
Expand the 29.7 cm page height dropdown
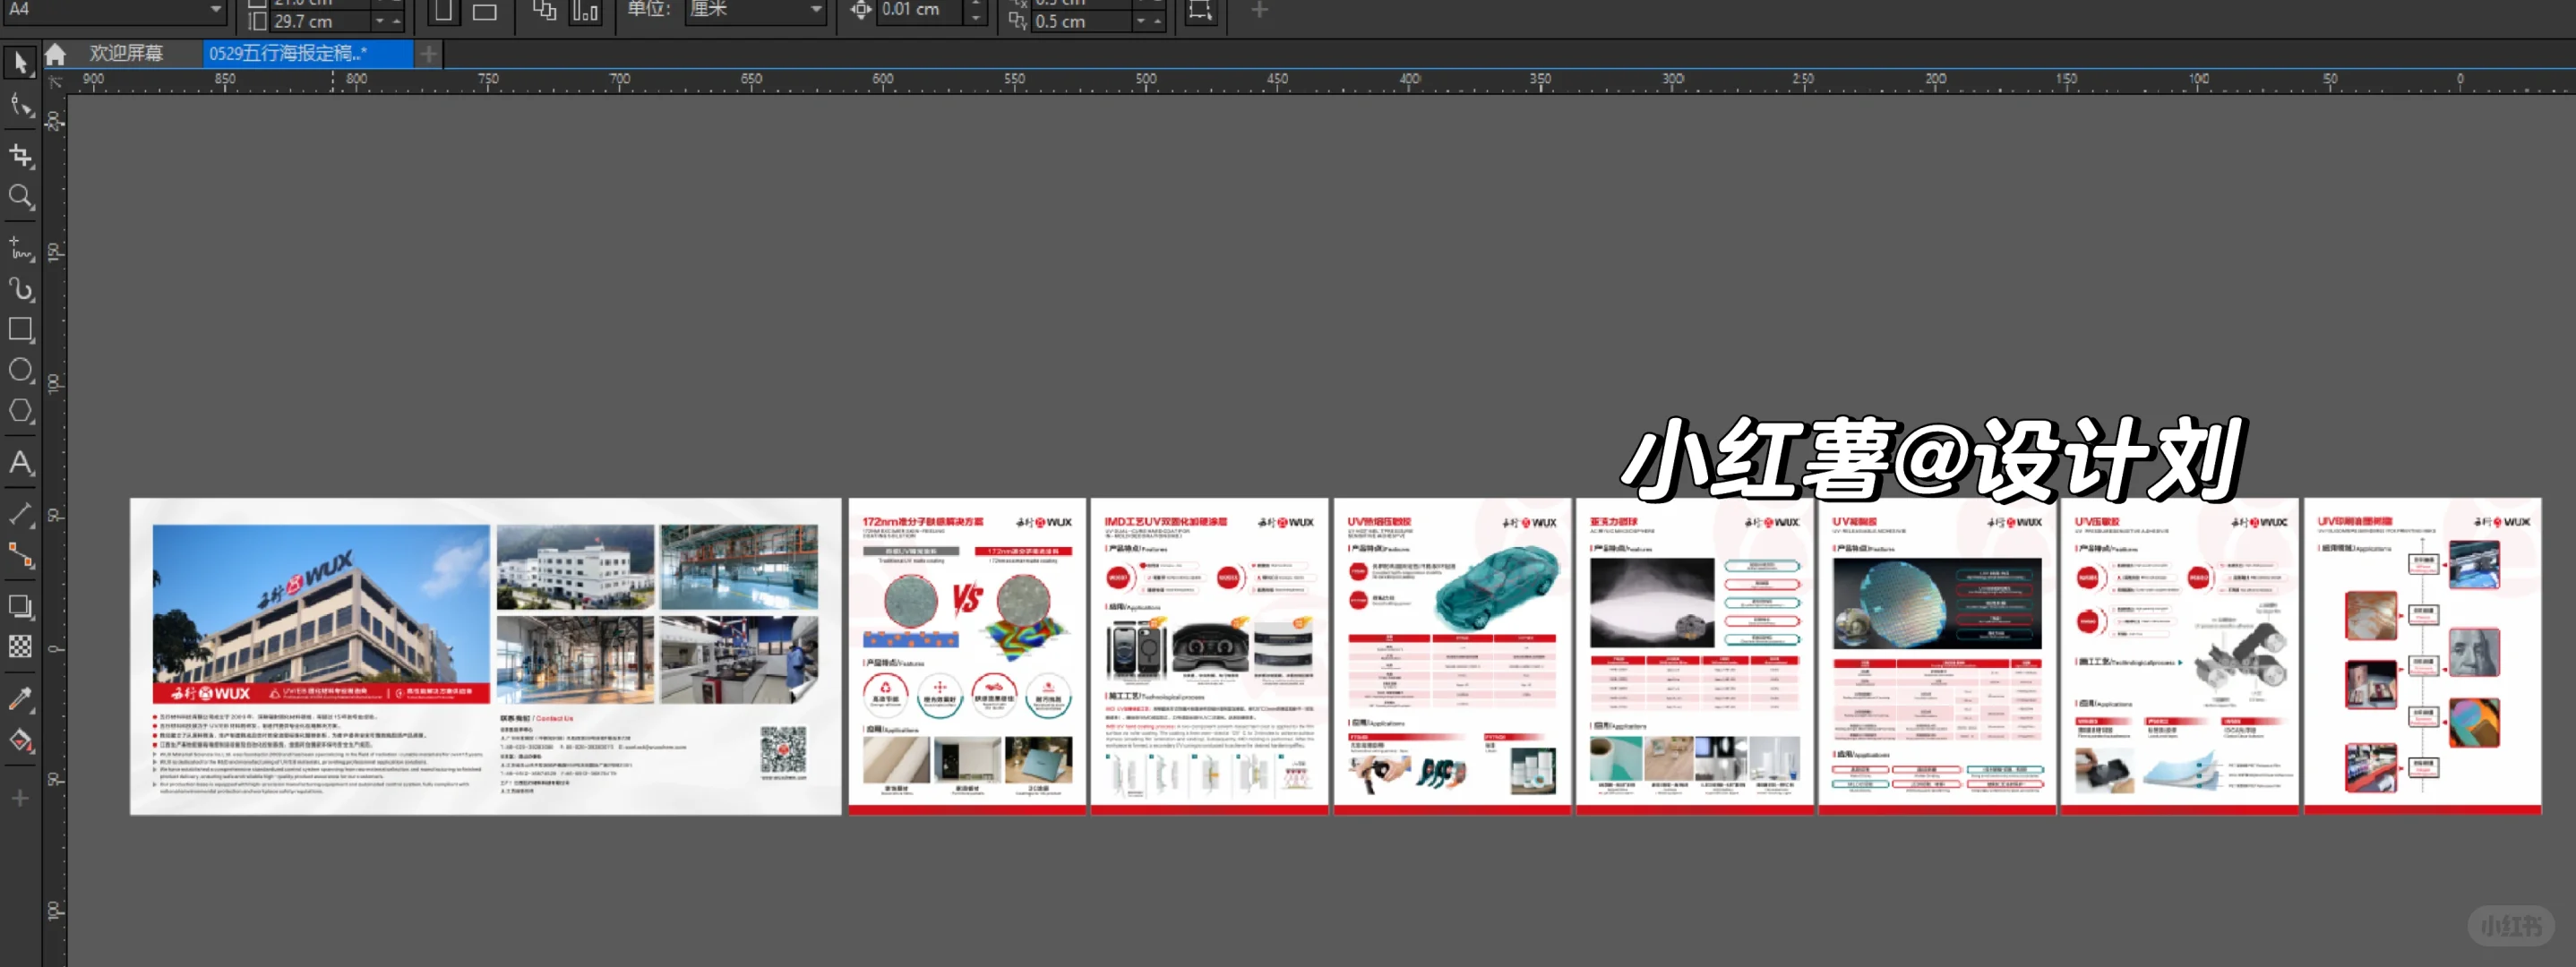coord(380,21)
